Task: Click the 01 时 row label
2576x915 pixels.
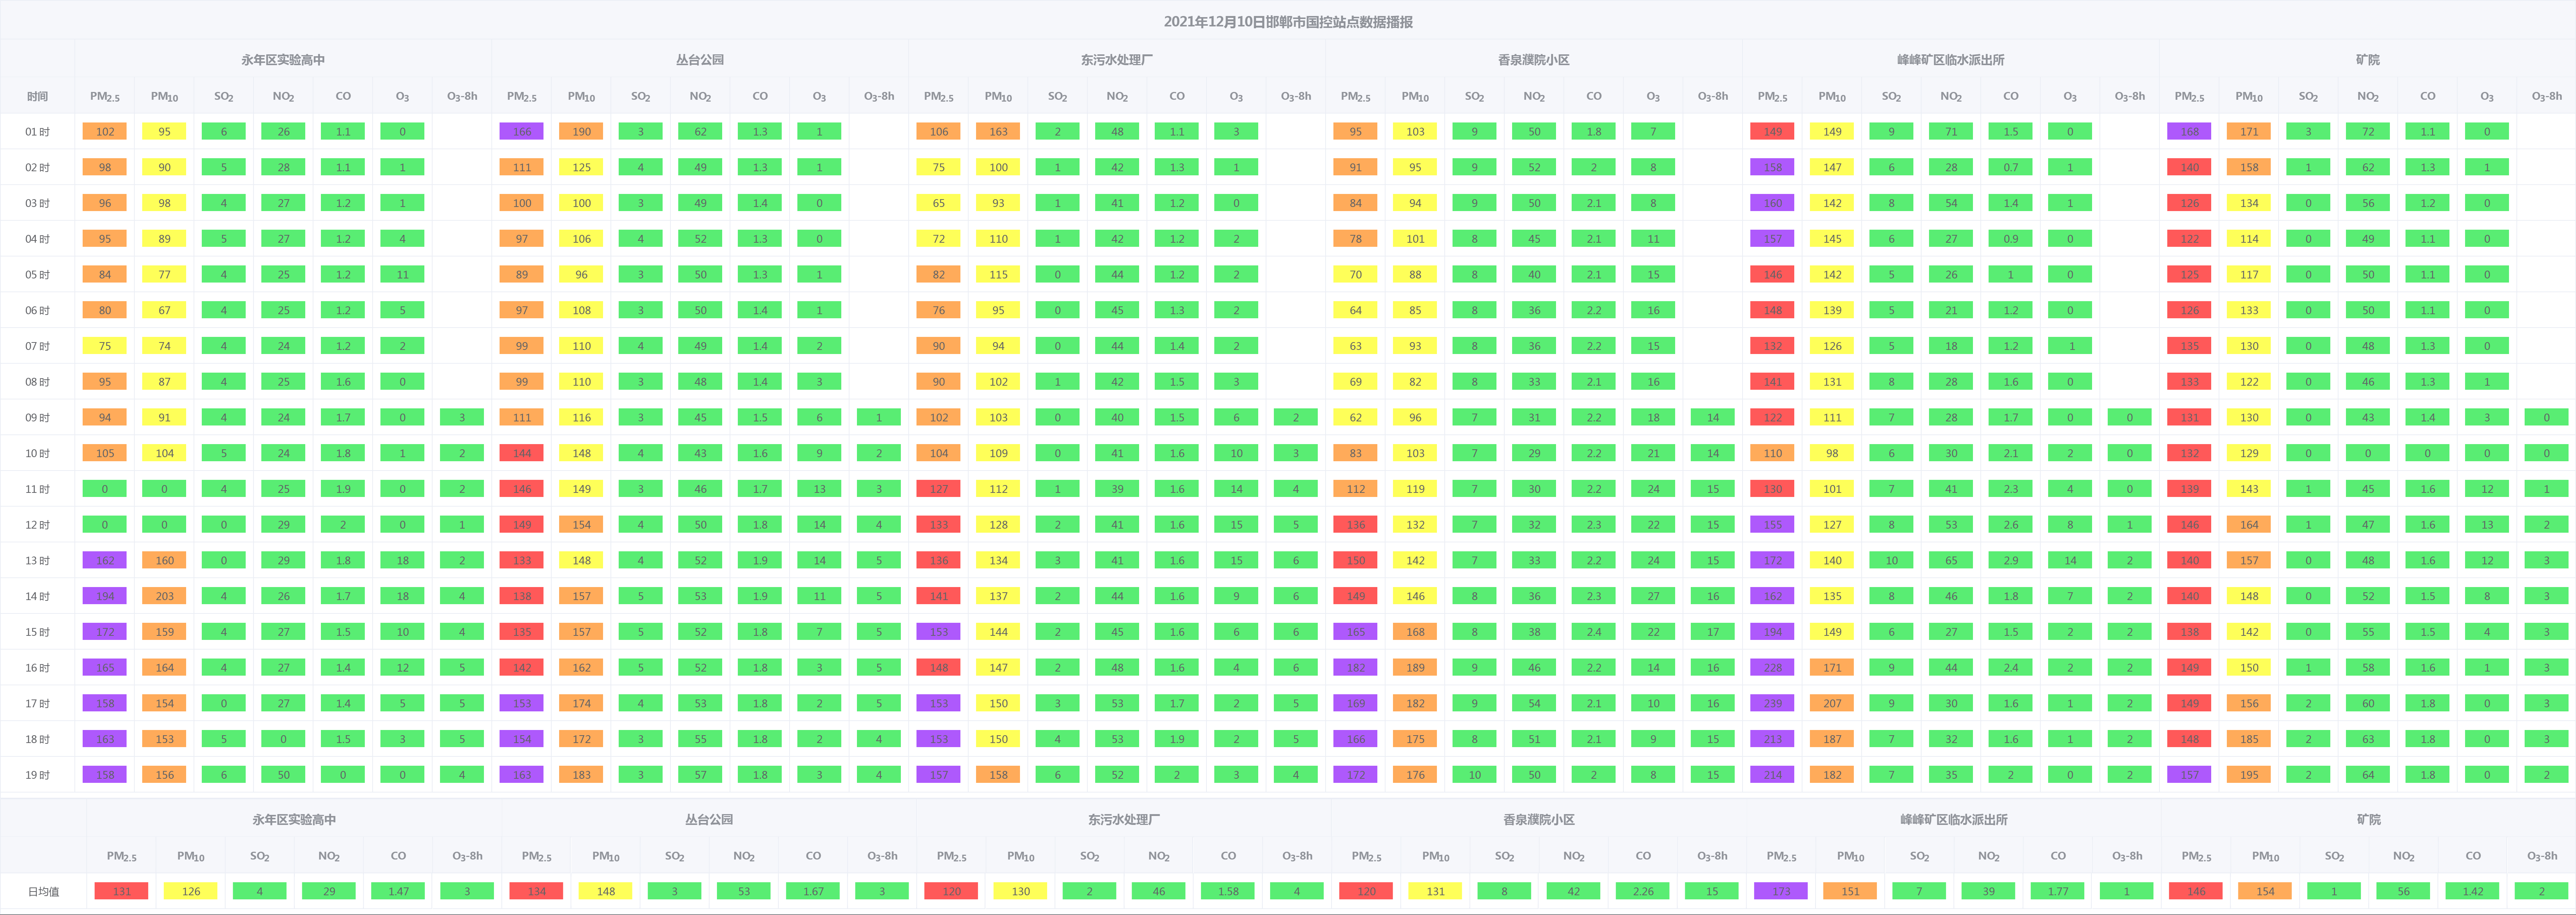Action: pyautogui.click(x=37, y=132)
